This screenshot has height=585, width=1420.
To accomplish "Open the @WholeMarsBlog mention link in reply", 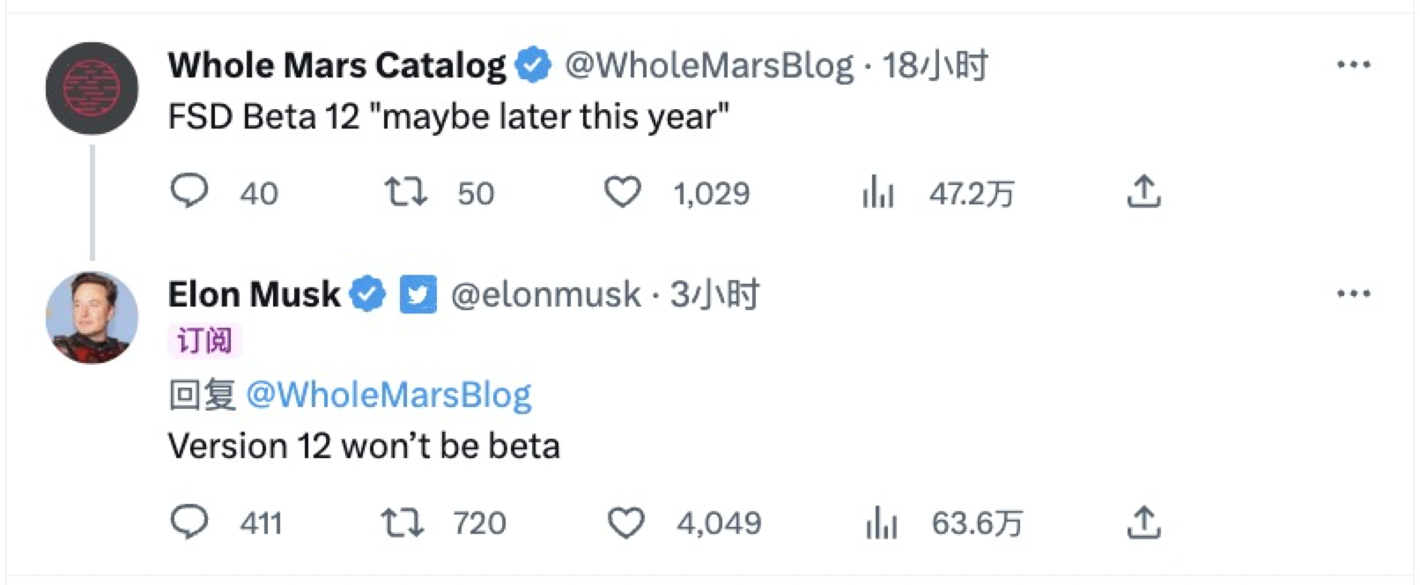I will pos(388,395).
